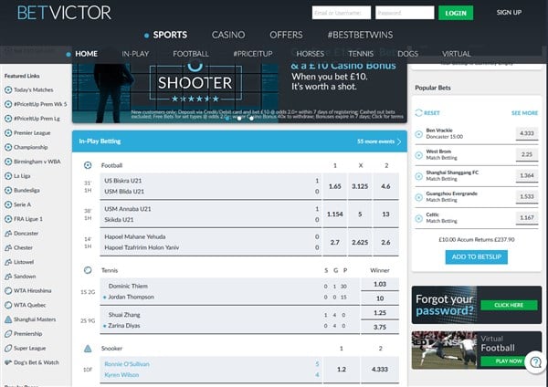Click the green Login button
Screen dimensions: 548x387
[456, 13]
